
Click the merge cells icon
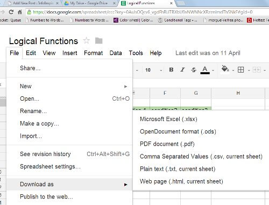257,69
